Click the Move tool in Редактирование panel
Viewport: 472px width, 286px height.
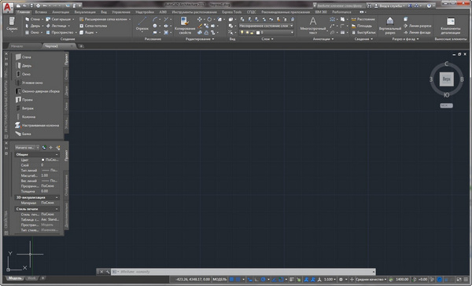(x=199, y=19)
